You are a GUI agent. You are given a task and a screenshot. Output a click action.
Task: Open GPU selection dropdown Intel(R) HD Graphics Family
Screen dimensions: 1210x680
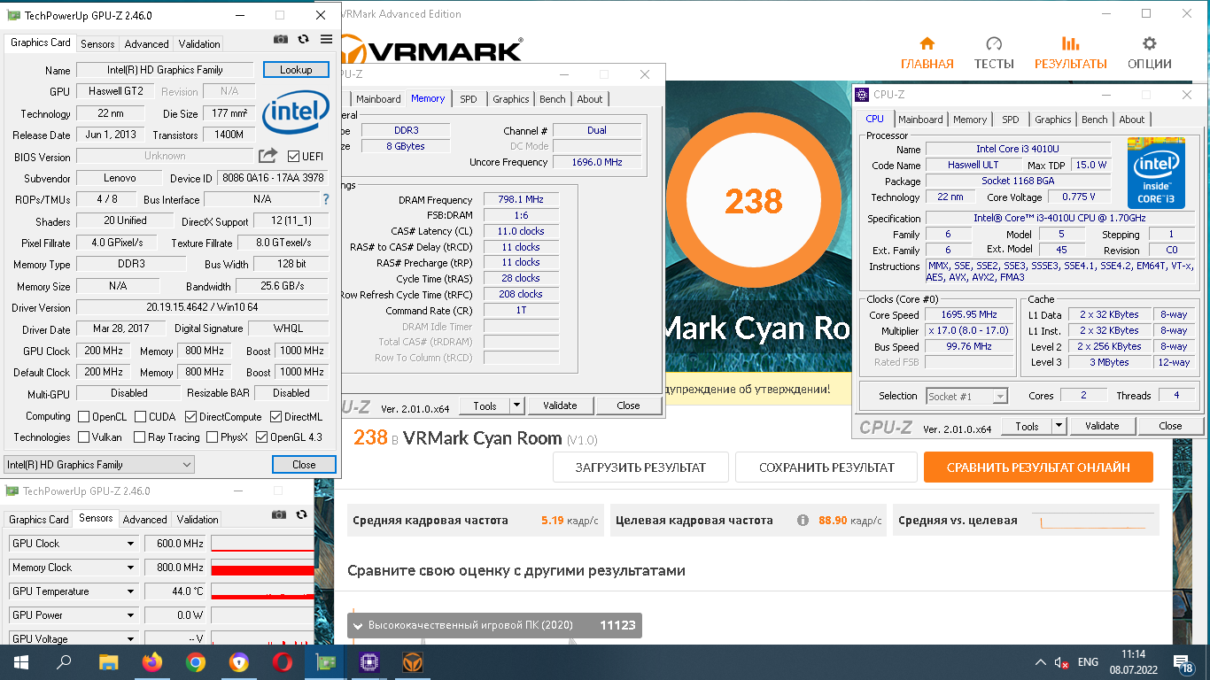click(x=99, y=465)
